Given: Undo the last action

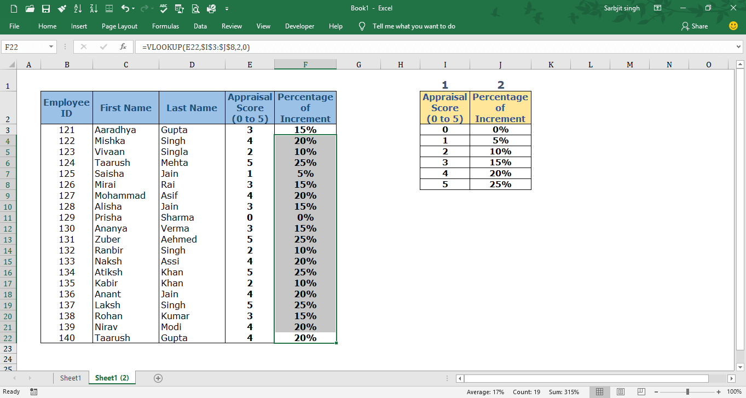Looking at the screenshot, I should pyautogui.click(x=125, y=9).
